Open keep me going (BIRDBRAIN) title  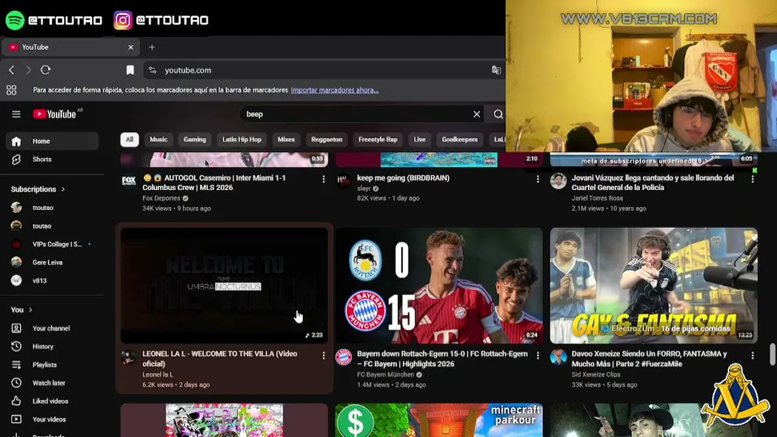click(x=403, y=178)
